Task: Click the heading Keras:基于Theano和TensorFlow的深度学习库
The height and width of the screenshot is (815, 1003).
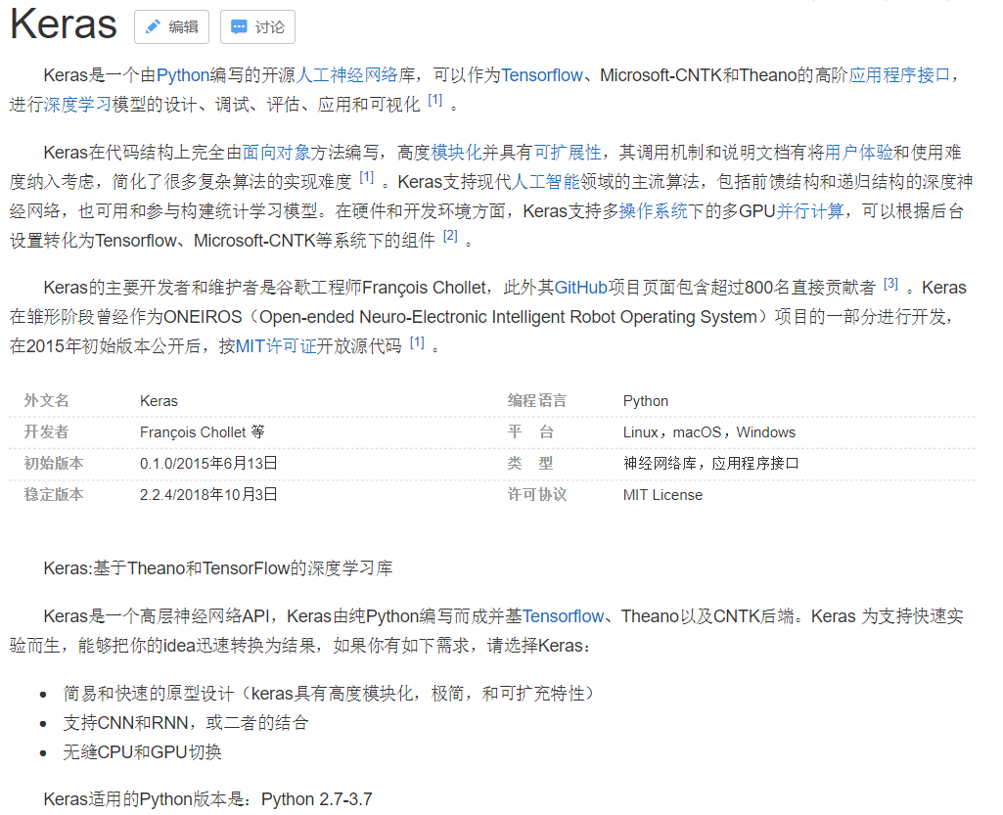Action: click(218, 568)
